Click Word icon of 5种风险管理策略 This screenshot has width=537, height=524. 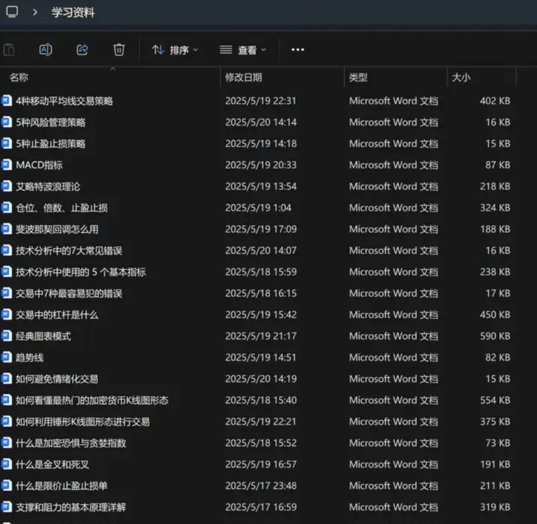point(6,122)
